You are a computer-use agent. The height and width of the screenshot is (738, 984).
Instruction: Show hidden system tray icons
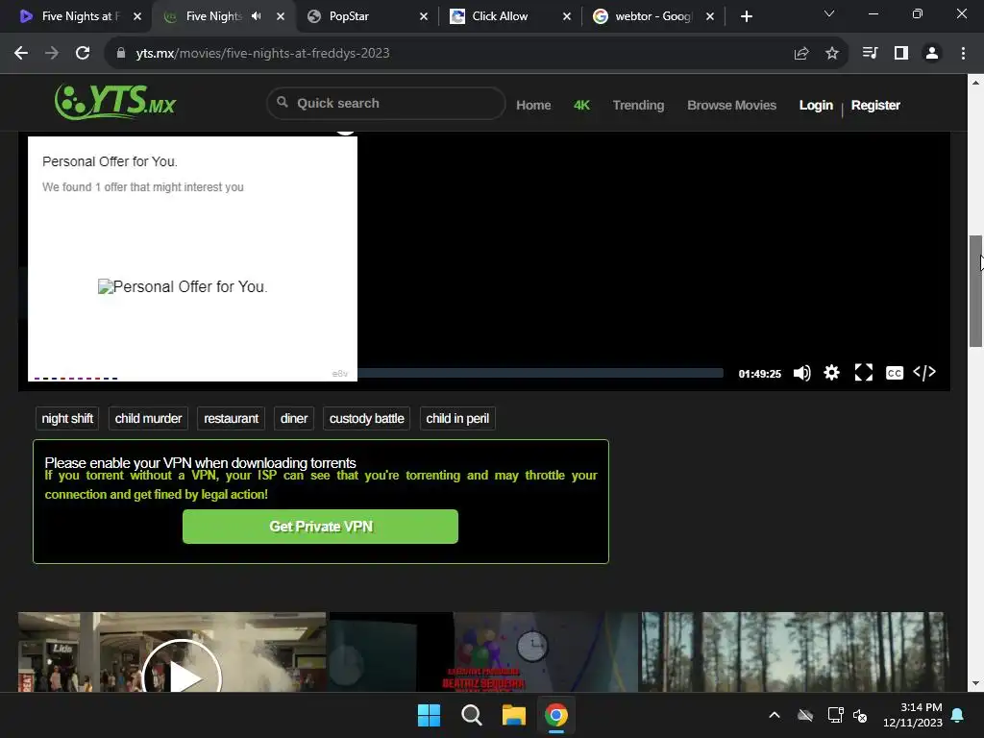pos(775,715)
